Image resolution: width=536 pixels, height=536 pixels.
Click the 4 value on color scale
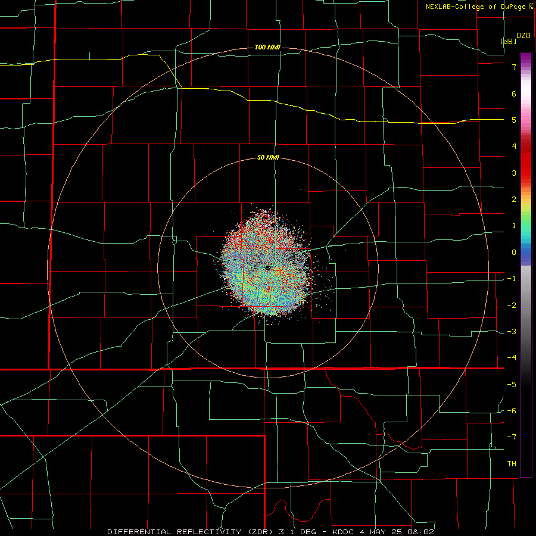tap(514, 147)
